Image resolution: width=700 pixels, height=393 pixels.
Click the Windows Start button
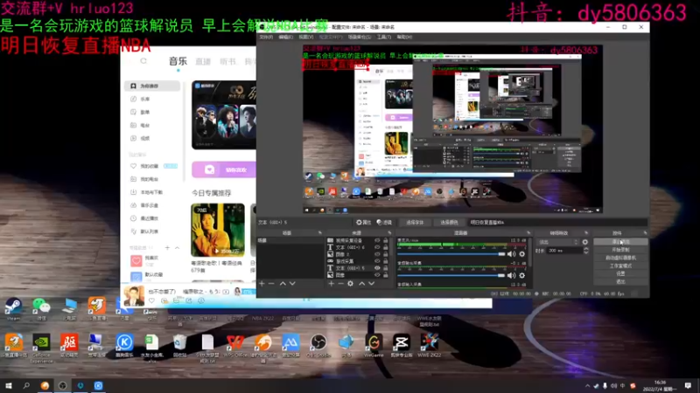pyautogui.click(x=8, y=386)
